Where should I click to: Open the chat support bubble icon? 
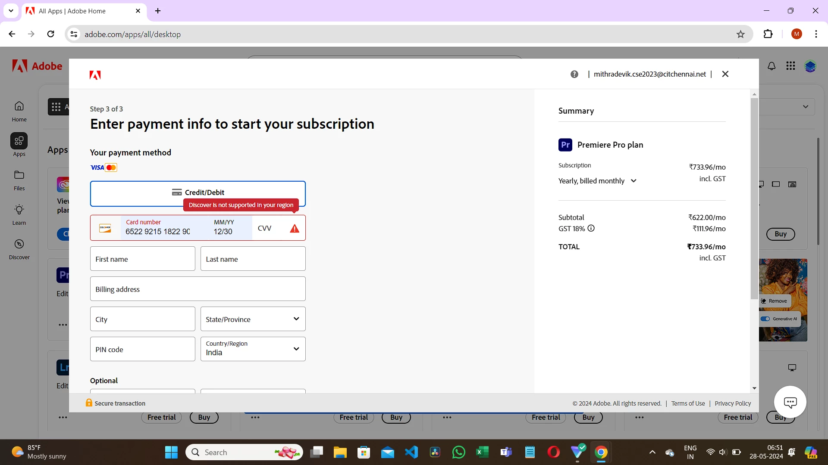pos(790,403)
